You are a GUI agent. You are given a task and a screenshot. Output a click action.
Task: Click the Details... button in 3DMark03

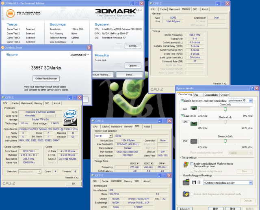[x=133, y=46]
